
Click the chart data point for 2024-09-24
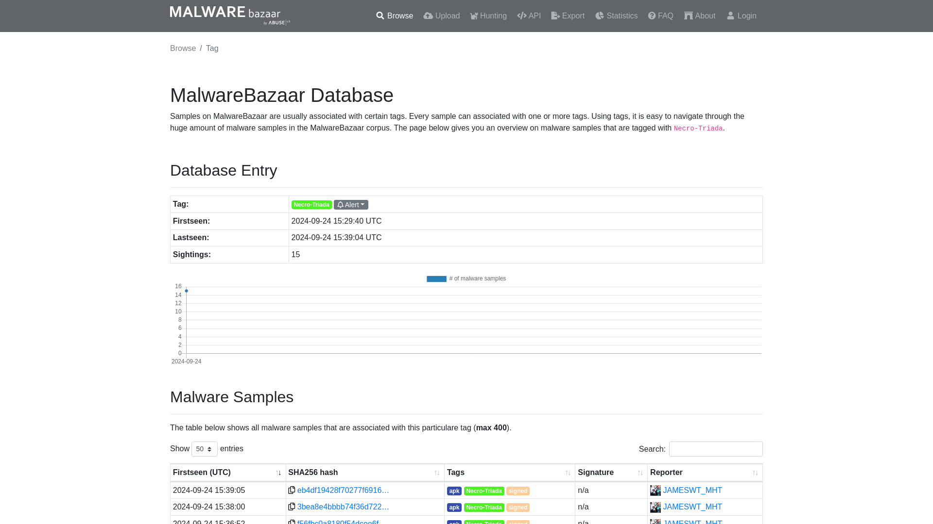[x=186, y=291]
